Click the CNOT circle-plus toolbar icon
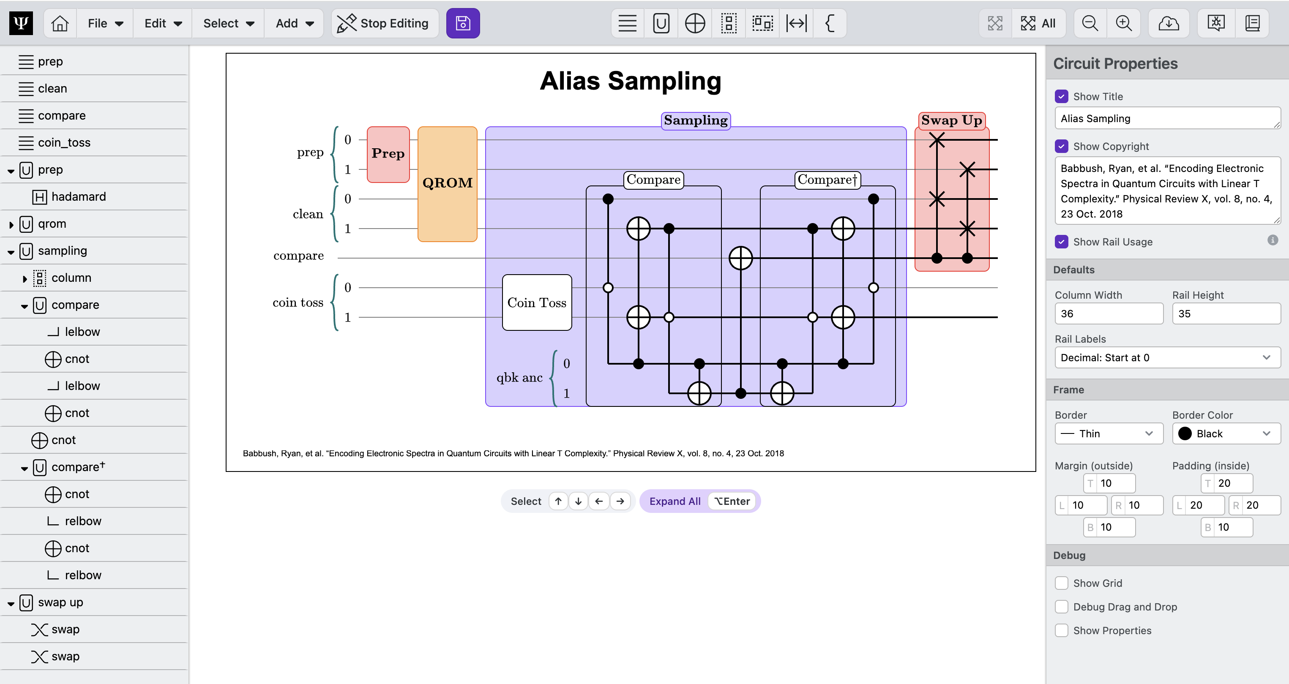The width and height of the screenshot is (1289, 684). 694,23
